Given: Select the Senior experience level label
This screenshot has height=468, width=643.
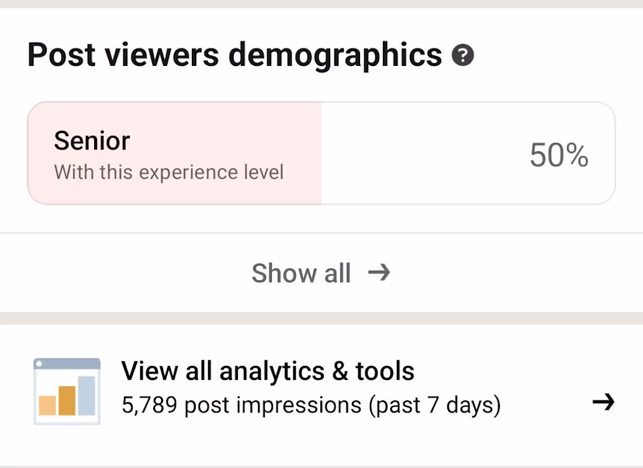Looking at the screenshot, I should click(92, 141).
